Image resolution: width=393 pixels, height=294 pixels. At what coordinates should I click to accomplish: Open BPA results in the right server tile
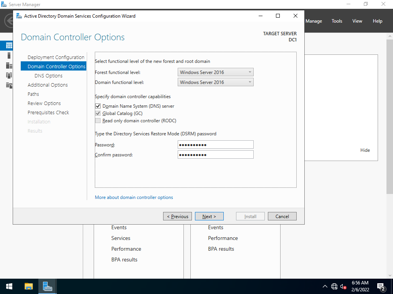[221, 249]
